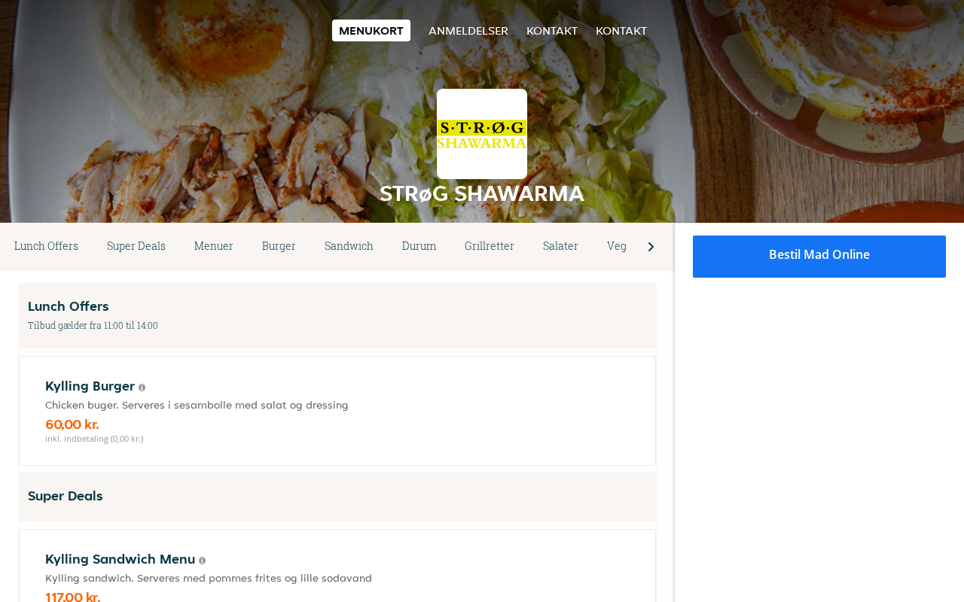Open the last KONTAKT nav link
Screen dimensions: 964x602
coord(621,31)
